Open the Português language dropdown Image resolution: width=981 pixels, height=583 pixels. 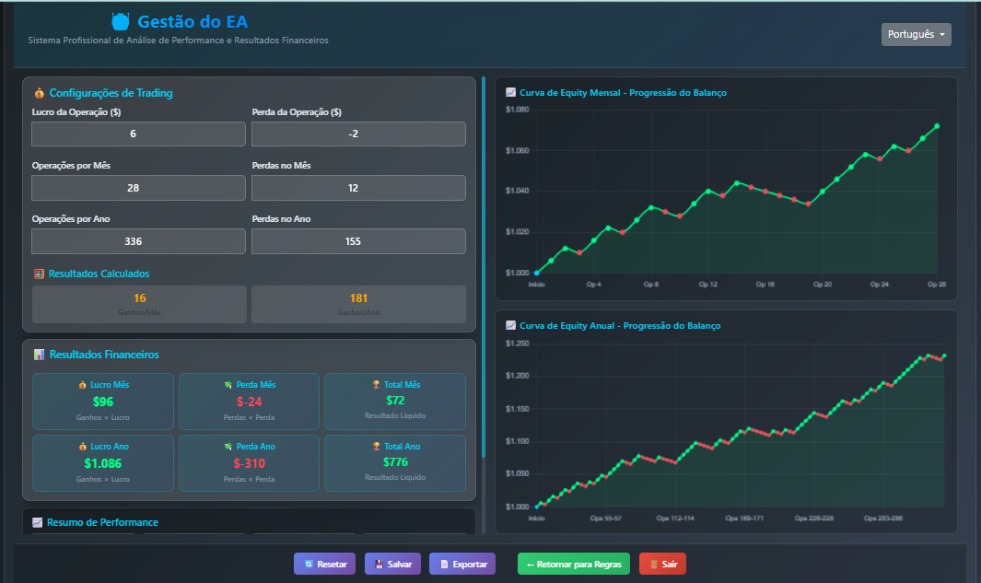pos(916,34)
